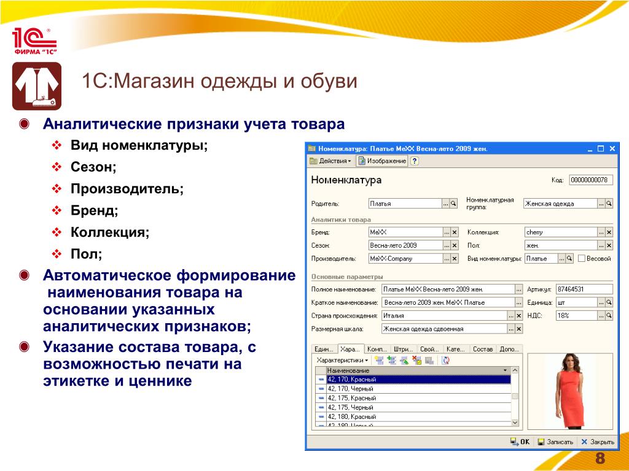Click the Закрыть button
Screen dimensions: 629x471
pyautogui.click(x=598, y=442)
